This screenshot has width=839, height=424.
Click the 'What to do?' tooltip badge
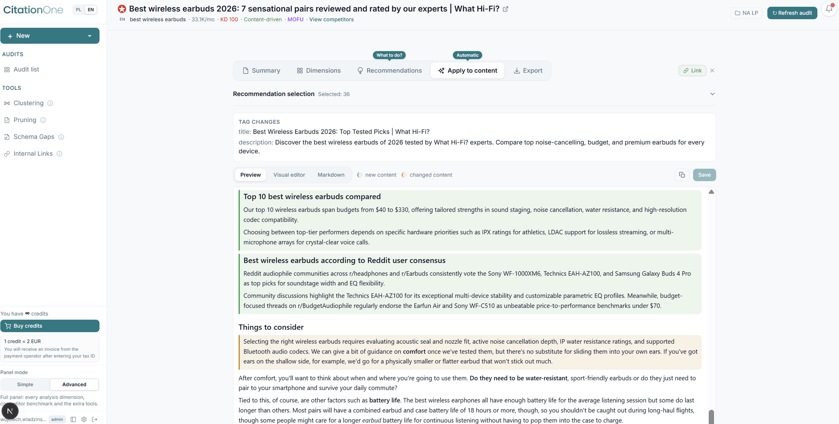[389, 55]
